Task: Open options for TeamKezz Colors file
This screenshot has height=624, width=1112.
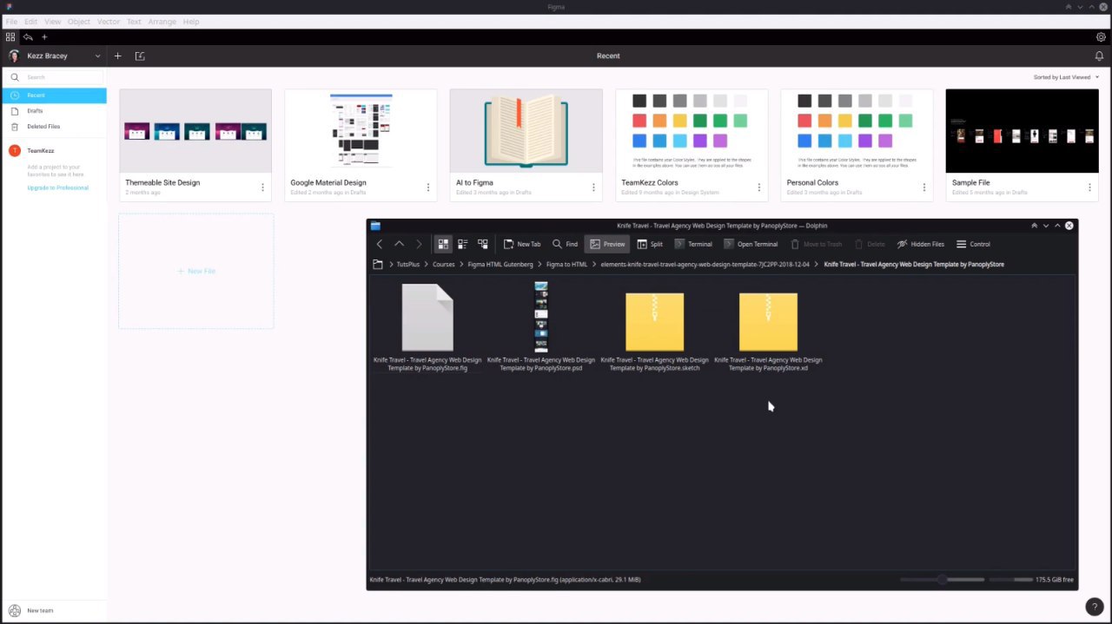Action: point(758,187)
